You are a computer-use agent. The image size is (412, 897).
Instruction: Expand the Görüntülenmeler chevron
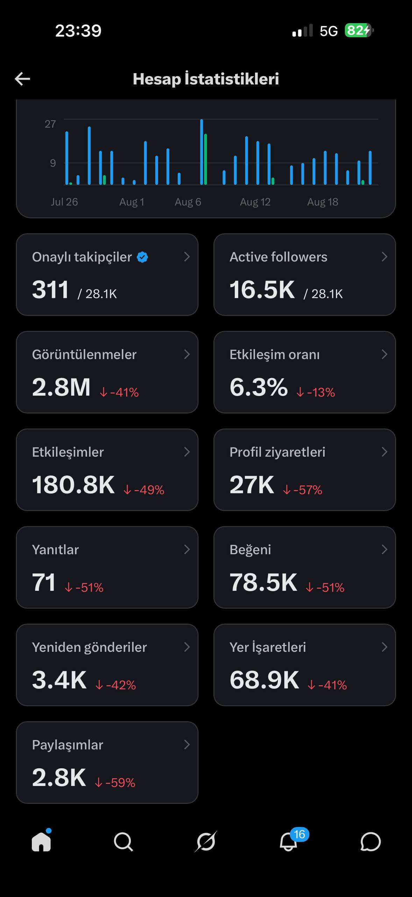[187, 354]
